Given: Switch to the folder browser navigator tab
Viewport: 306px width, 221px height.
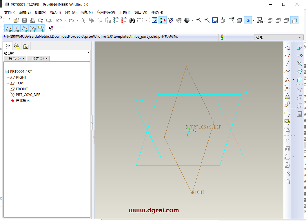Looking at the screenshot, I should pyautogui.click(x=17, y=46).
